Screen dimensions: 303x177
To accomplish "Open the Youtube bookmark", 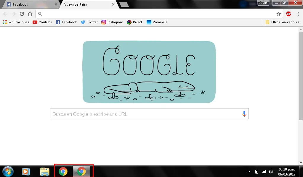I will 42,22.
